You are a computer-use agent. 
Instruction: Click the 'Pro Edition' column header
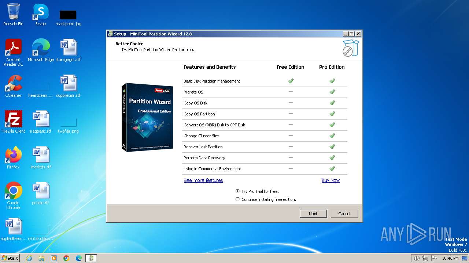[332, 67]
